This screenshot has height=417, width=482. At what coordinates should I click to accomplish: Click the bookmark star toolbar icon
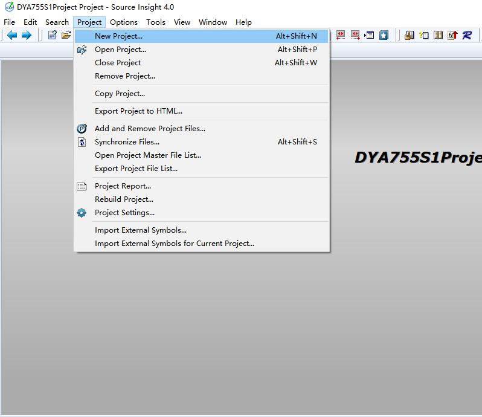(384, 35)
